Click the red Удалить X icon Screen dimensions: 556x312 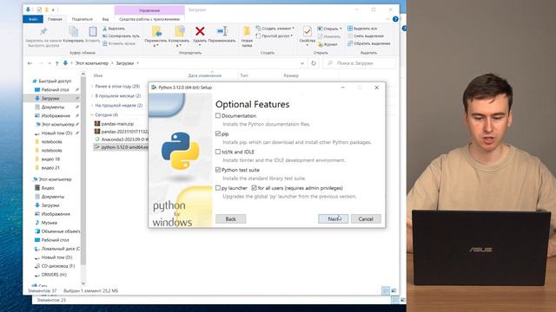pos(200,31)
